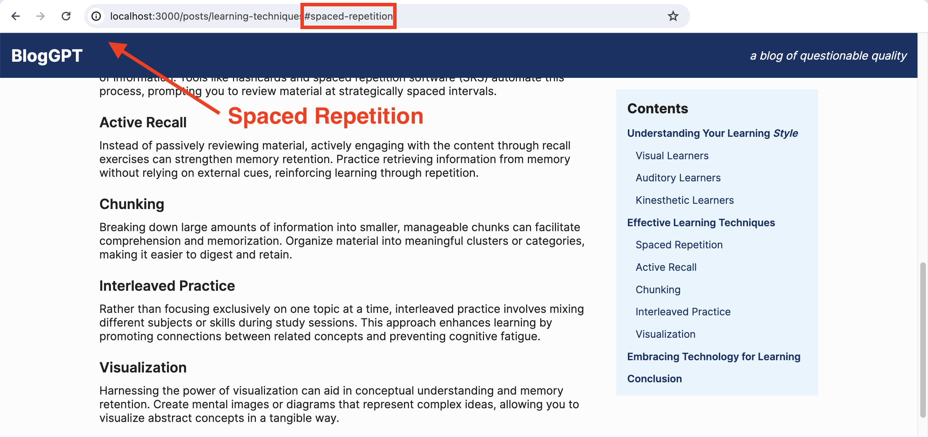Screen dimensions: 928x437
Task: Click the forward navigation arrow icon
Action: click(40, 16)
